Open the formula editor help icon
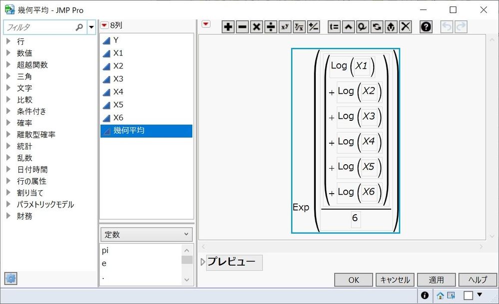 [x=426, y=27]
